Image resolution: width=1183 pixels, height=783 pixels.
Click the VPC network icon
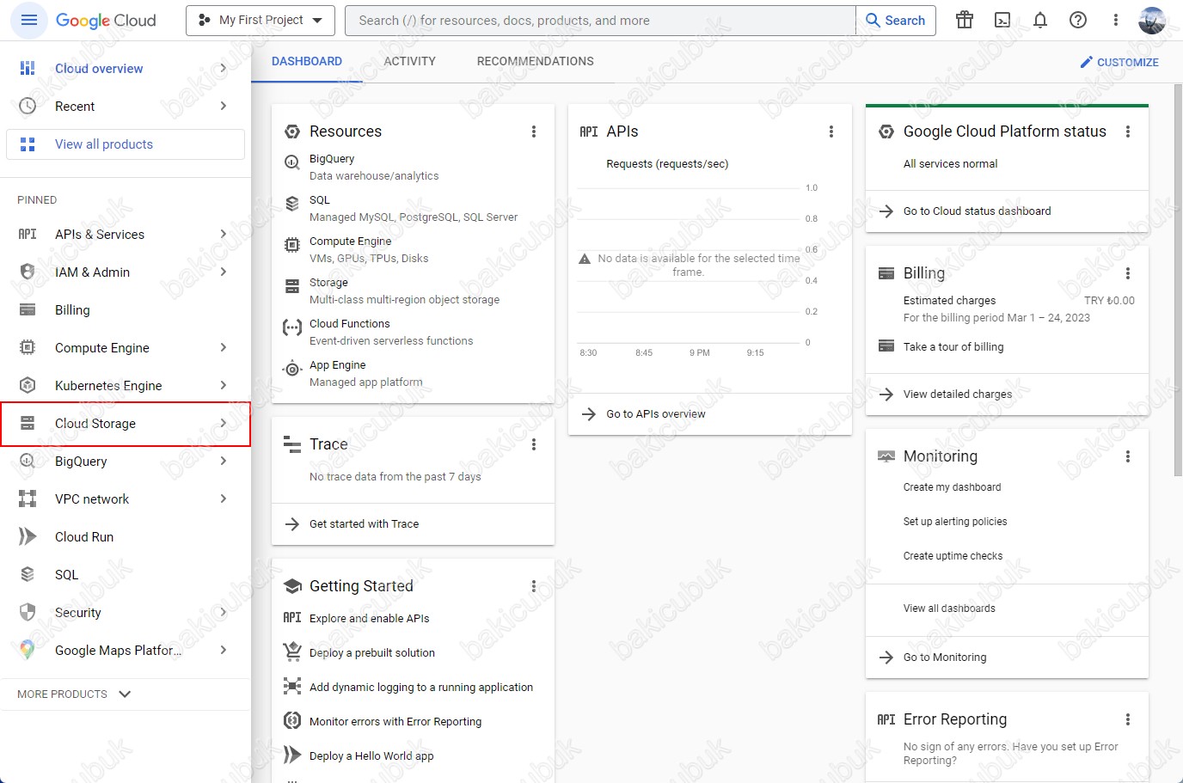pyautogui.click(x=28, y=499)
